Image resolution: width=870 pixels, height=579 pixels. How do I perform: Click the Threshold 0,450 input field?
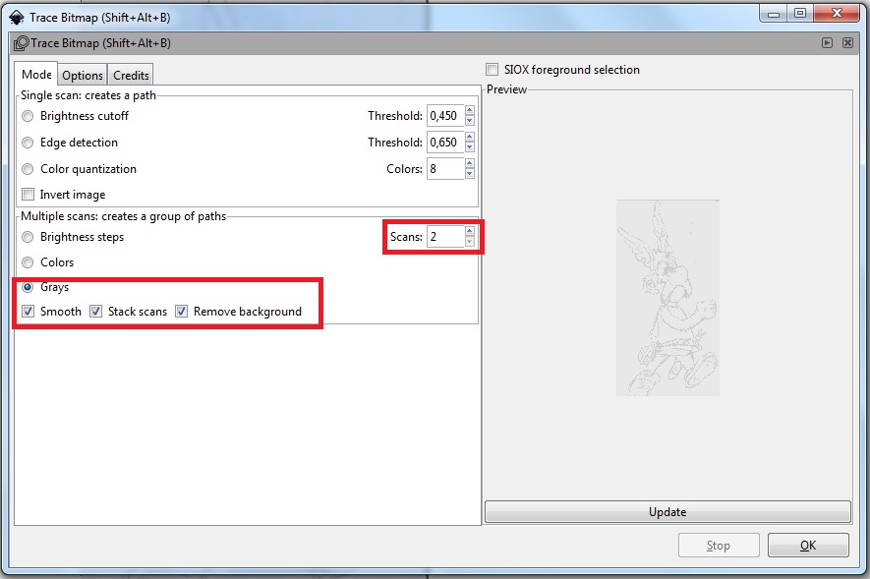[x=445, y=115]
